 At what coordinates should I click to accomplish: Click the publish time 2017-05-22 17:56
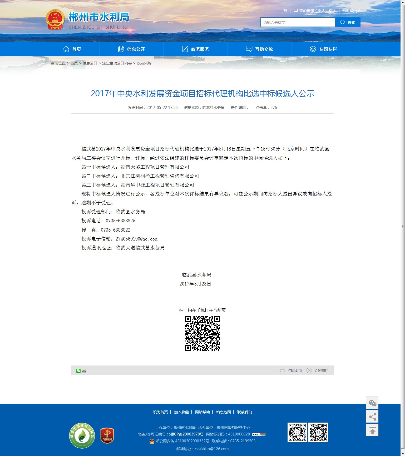coord(162,108)
